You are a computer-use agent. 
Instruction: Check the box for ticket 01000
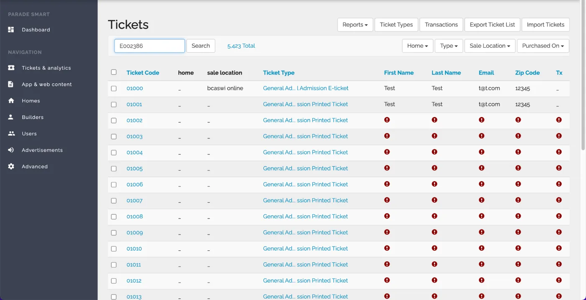point(114,89)
